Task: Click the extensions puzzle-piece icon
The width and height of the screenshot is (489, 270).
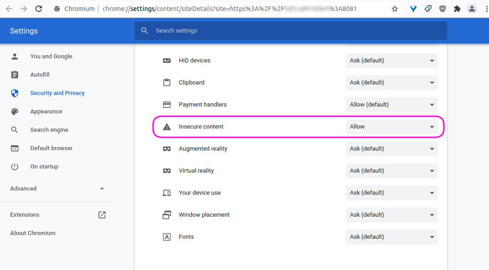Action: click(456, 8)
